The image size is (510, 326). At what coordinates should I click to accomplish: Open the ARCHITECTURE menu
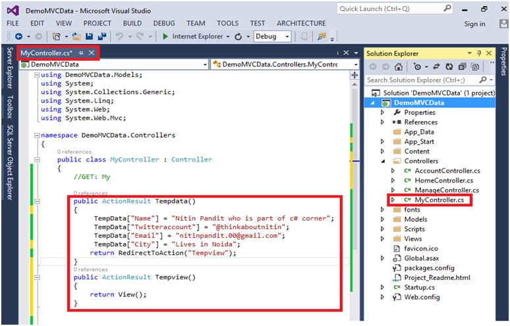pyautogui.click(x=301, y=24)
